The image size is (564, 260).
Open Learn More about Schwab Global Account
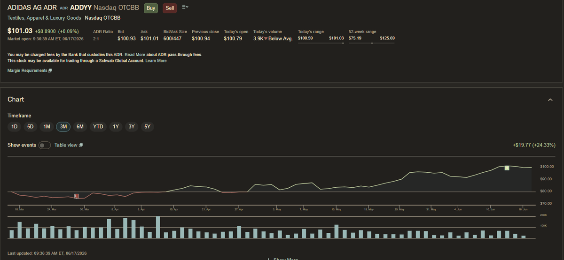pyautogui.click(x=156, y=61)
